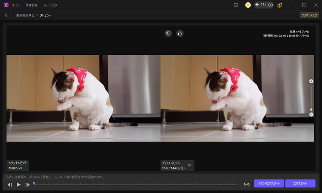Close the application window

(x=316, y=5)
